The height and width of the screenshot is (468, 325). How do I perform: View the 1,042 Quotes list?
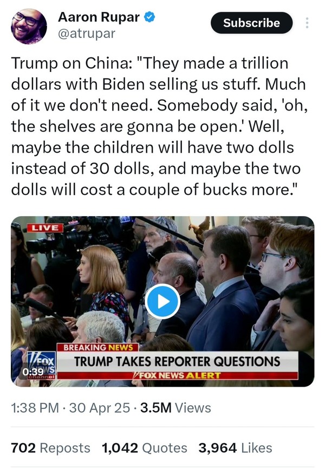point(145,448)
